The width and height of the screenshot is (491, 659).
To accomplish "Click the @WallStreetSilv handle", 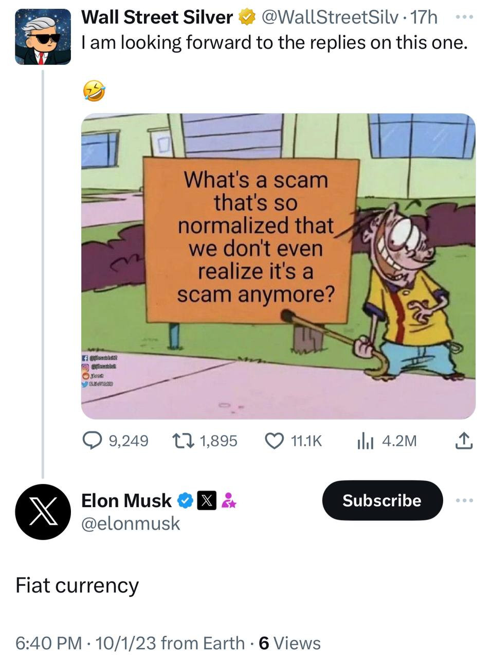I will point(330,18).
